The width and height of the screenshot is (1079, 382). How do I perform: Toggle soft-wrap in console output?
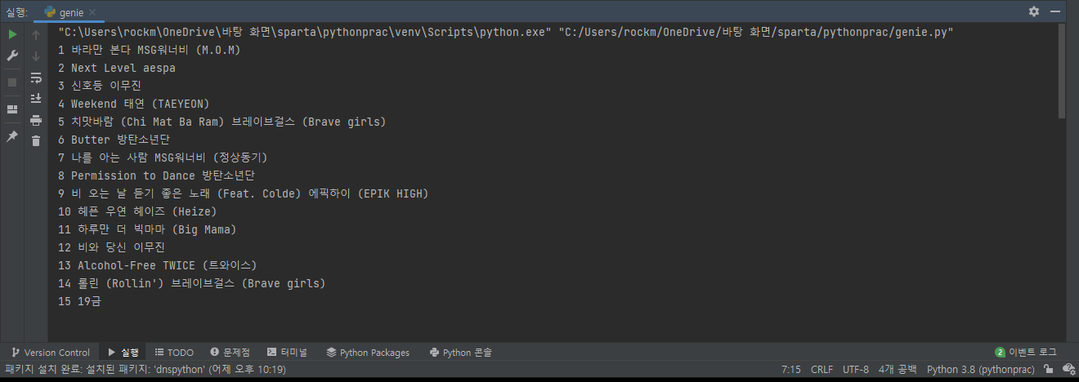coord(36,78)
